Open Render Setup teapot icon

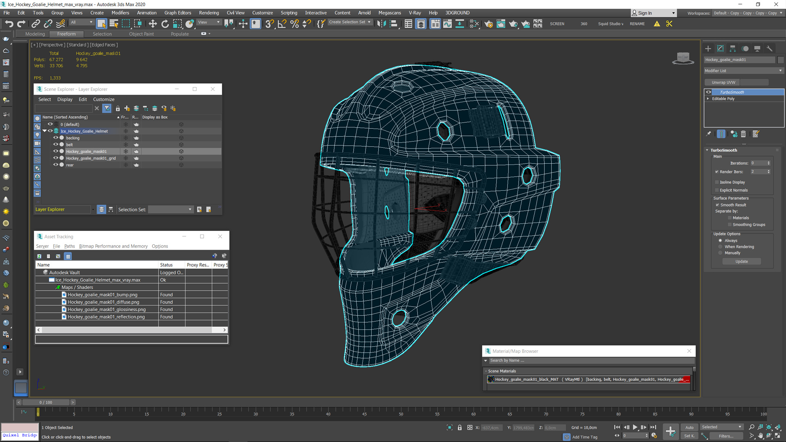tap(488, 24)
